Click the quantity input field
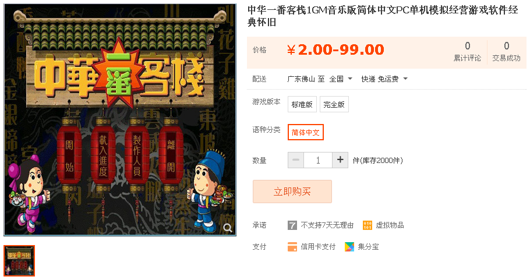Image resolution: width=530 pixels, height=280 pixels. (318, 160)
